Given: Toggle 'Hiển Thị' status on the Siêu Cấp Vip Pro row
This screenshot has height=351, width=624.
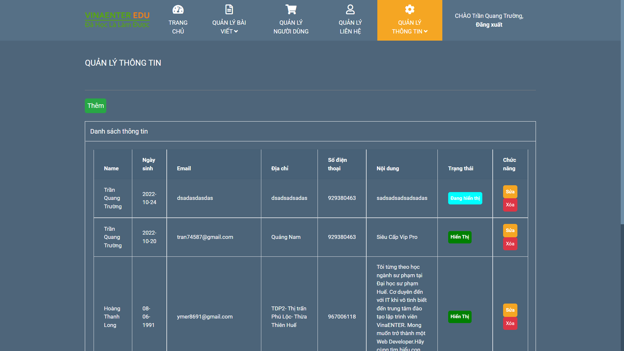Looking at the screenshot, I should click(460, 237).
